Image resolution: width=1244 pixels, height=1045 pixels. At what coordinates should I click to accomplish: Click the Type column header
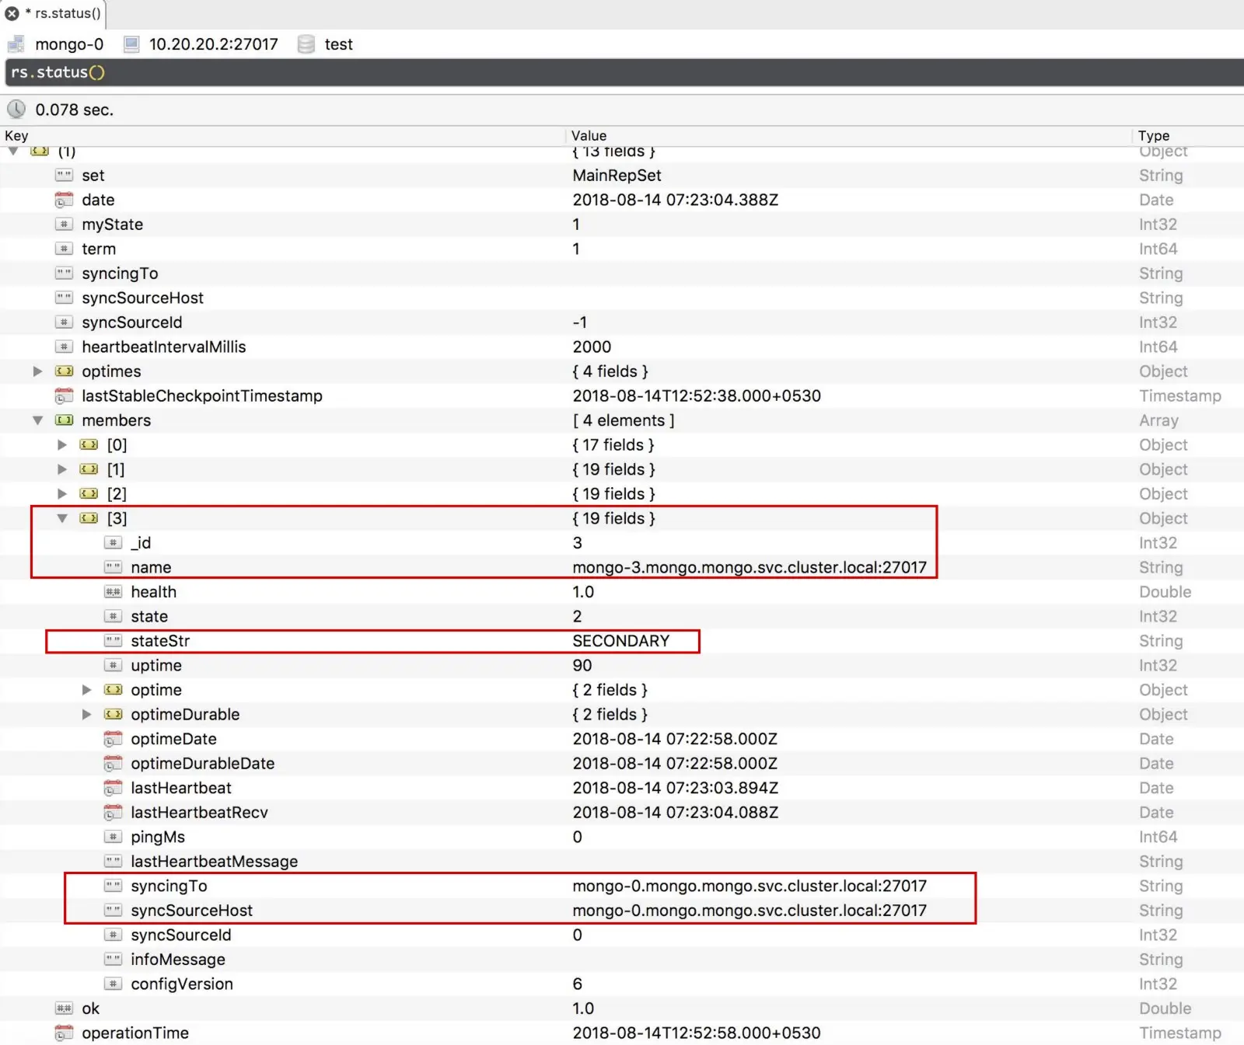point(1153,136)
